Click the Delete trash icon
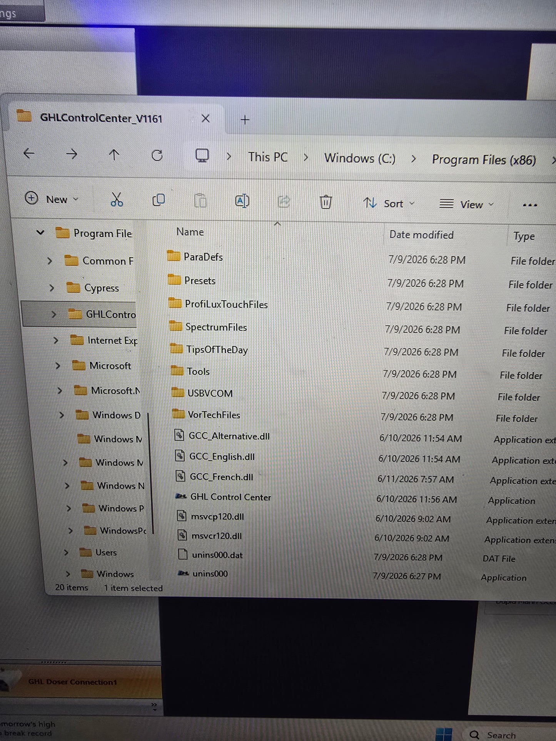This screenshot has width=556, height=741. coord(326,202)
